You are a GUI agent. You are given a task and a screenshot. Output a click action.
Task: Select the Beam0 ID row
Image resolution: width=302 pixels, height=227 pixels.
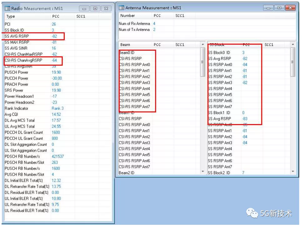(160, 53)
